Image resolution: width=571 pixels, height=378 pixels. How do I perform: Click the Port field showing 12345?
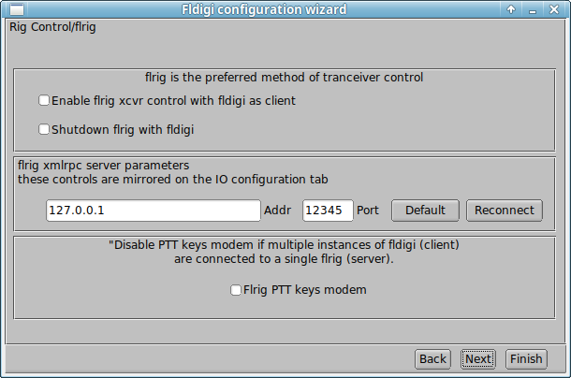328,211
